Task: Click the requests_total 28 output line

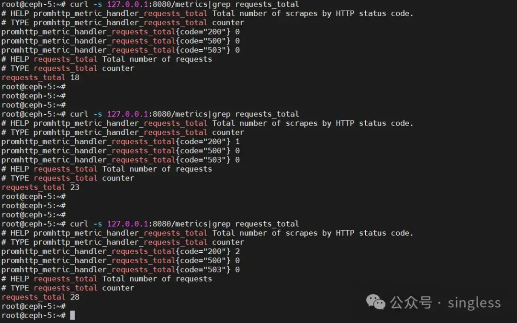Action: (x=40, y=297)
